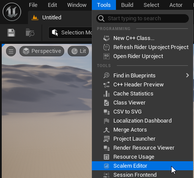Click the Untitled level tab icon
194x178 pixels.
35,18
